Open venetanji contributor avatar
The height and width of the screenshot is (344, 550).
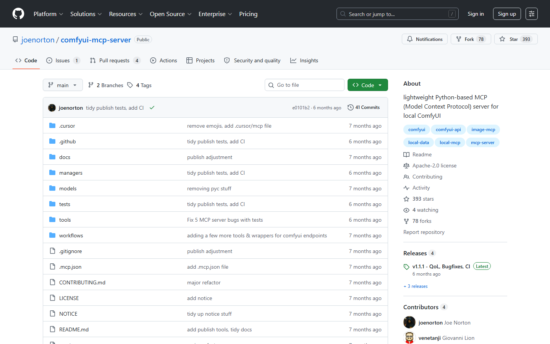coord(409,338)
